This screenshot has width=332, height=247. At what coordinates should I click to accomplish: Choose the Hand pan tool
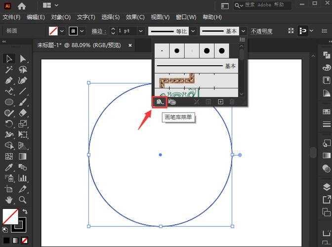9,200
